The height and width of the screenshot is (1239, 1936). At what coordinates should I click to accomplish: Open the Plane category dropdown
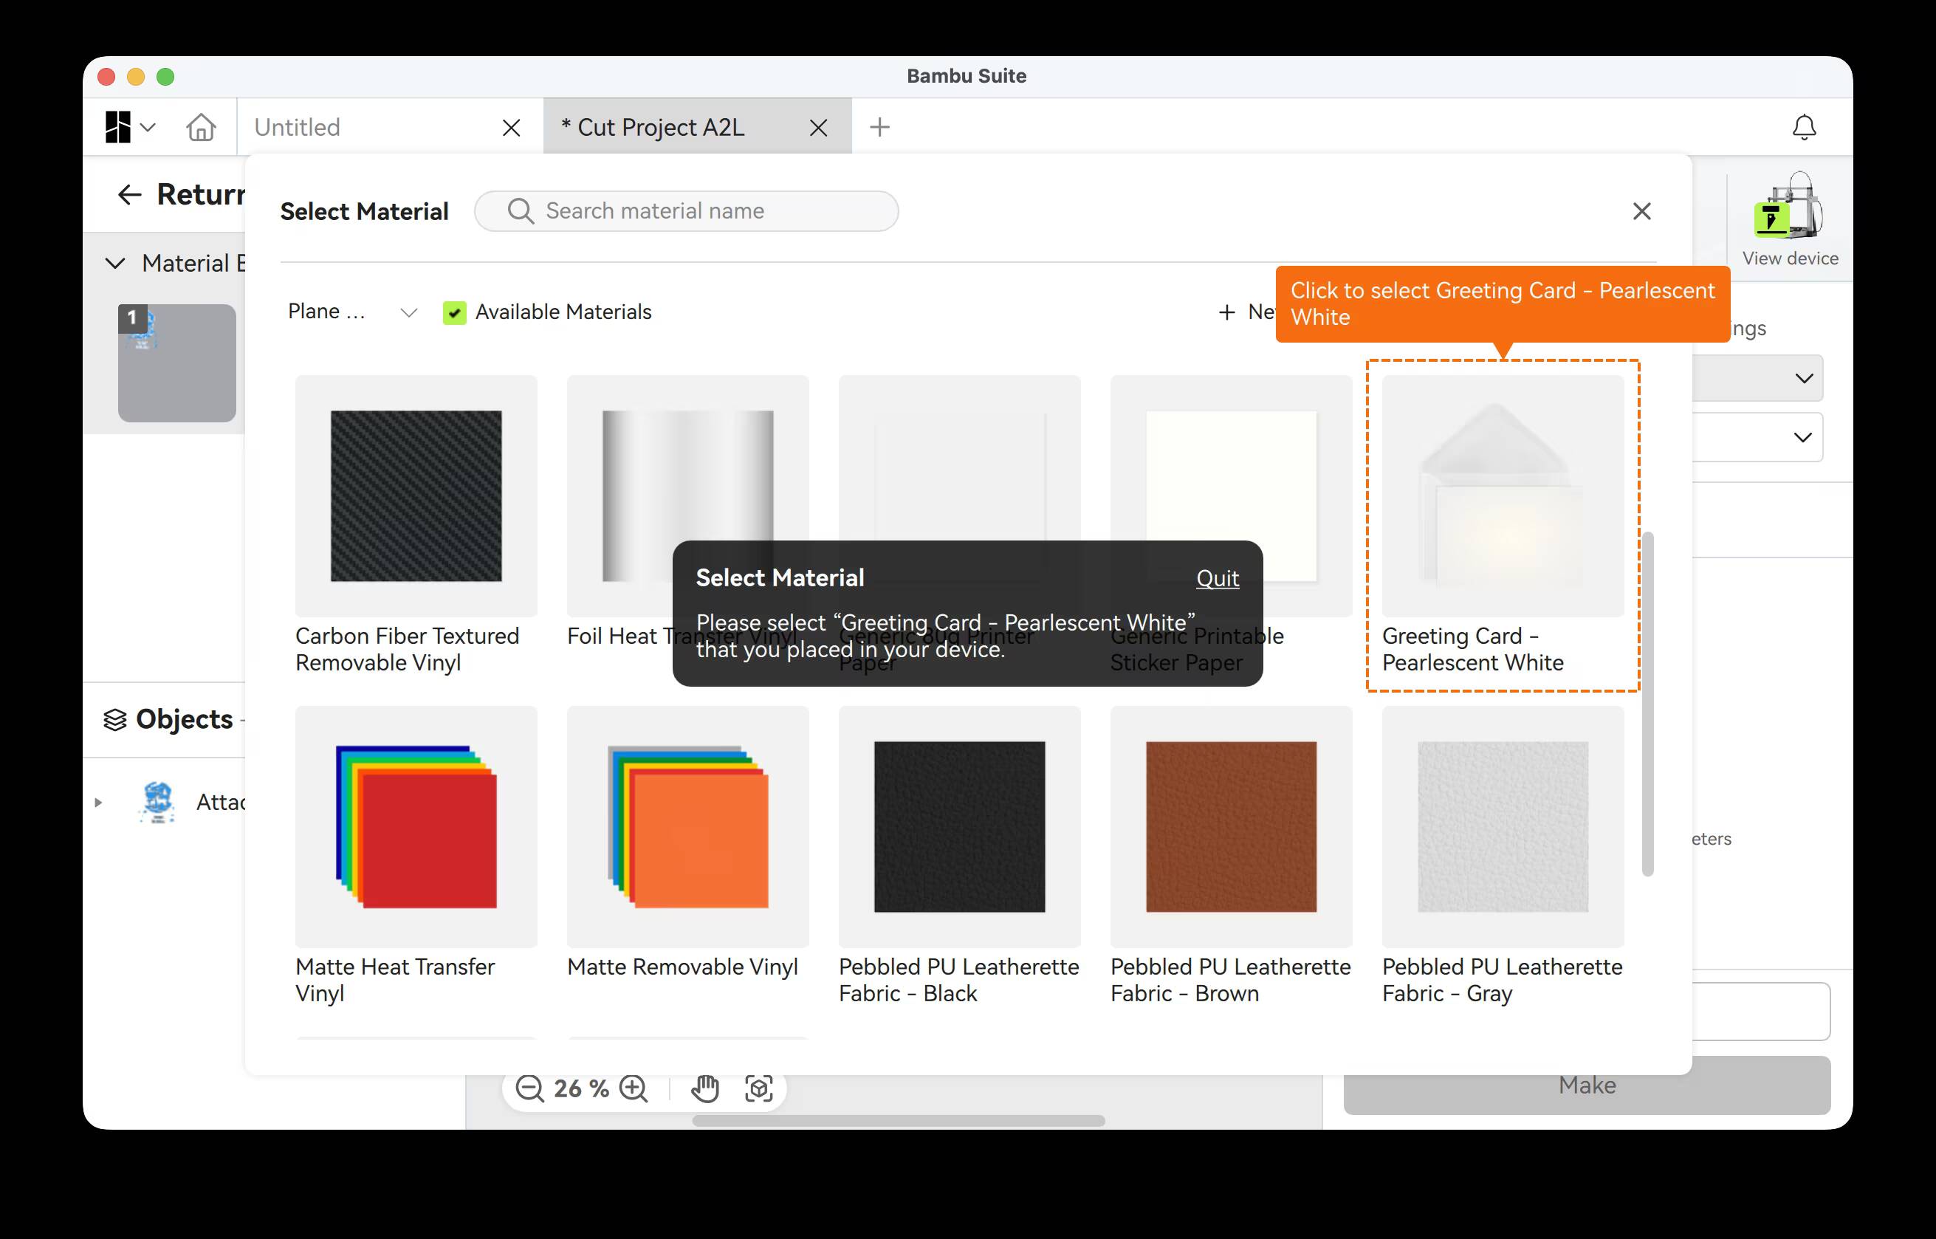(352, 312)
